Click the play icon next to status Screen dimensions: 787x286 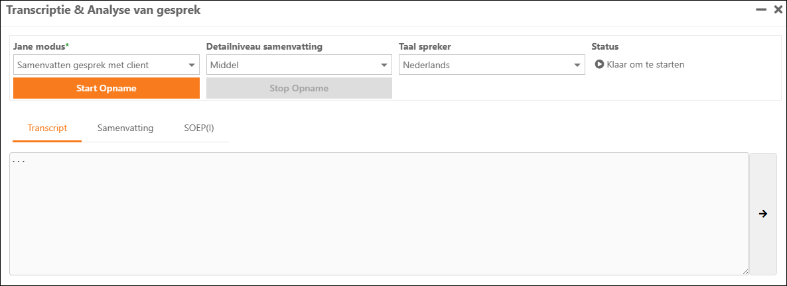599,65
